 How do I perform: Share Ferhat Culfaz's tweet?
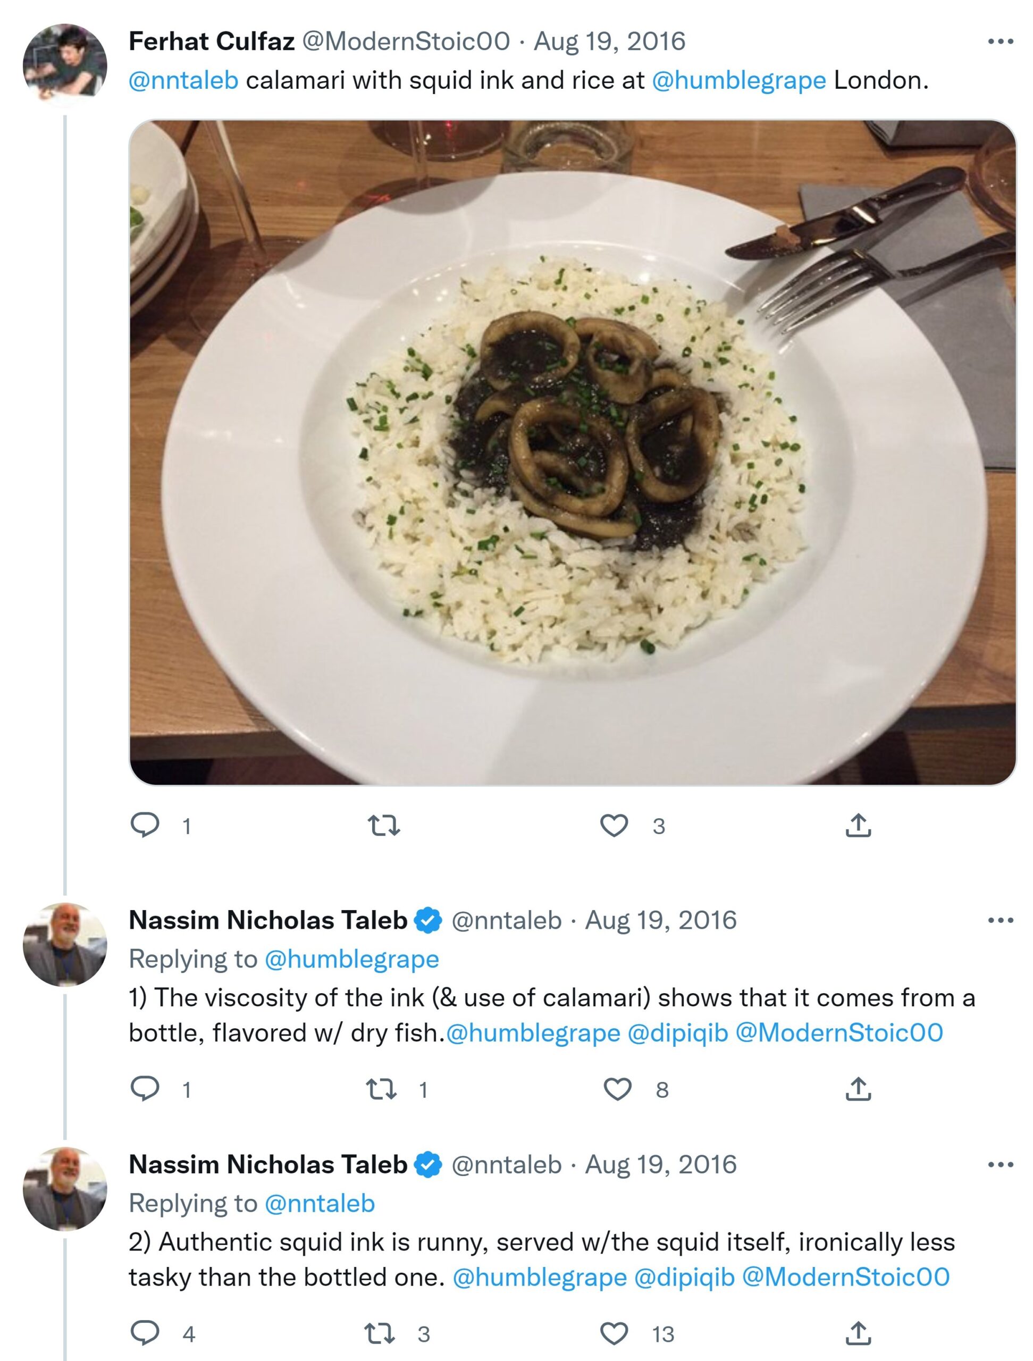coord(858,825)
